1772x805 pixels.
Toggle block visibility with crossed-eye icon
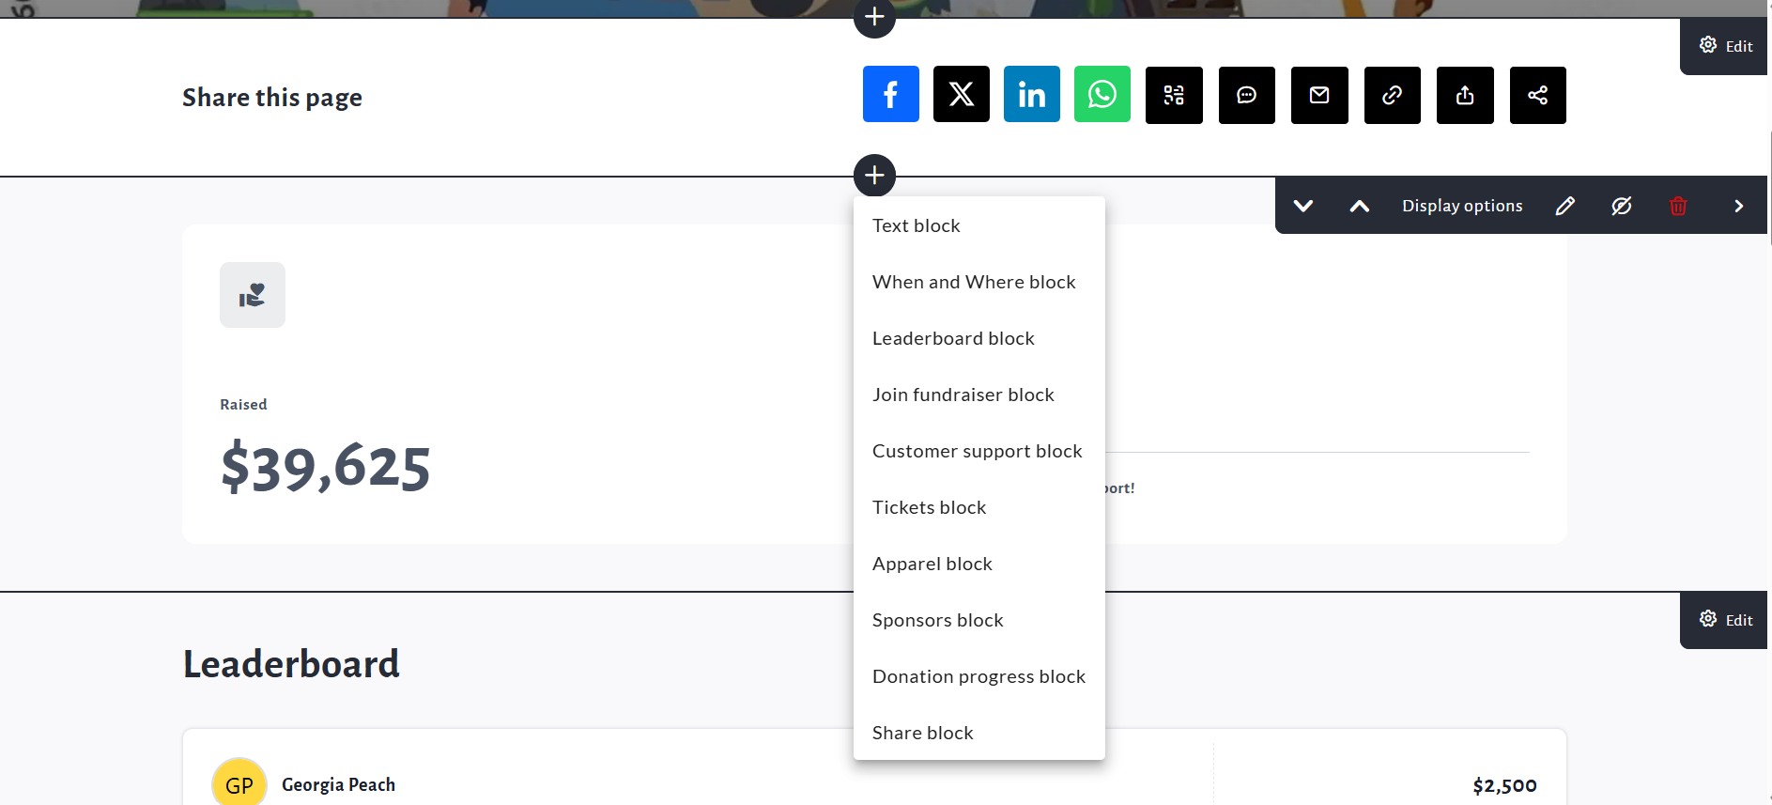(x=1621, y=206)
